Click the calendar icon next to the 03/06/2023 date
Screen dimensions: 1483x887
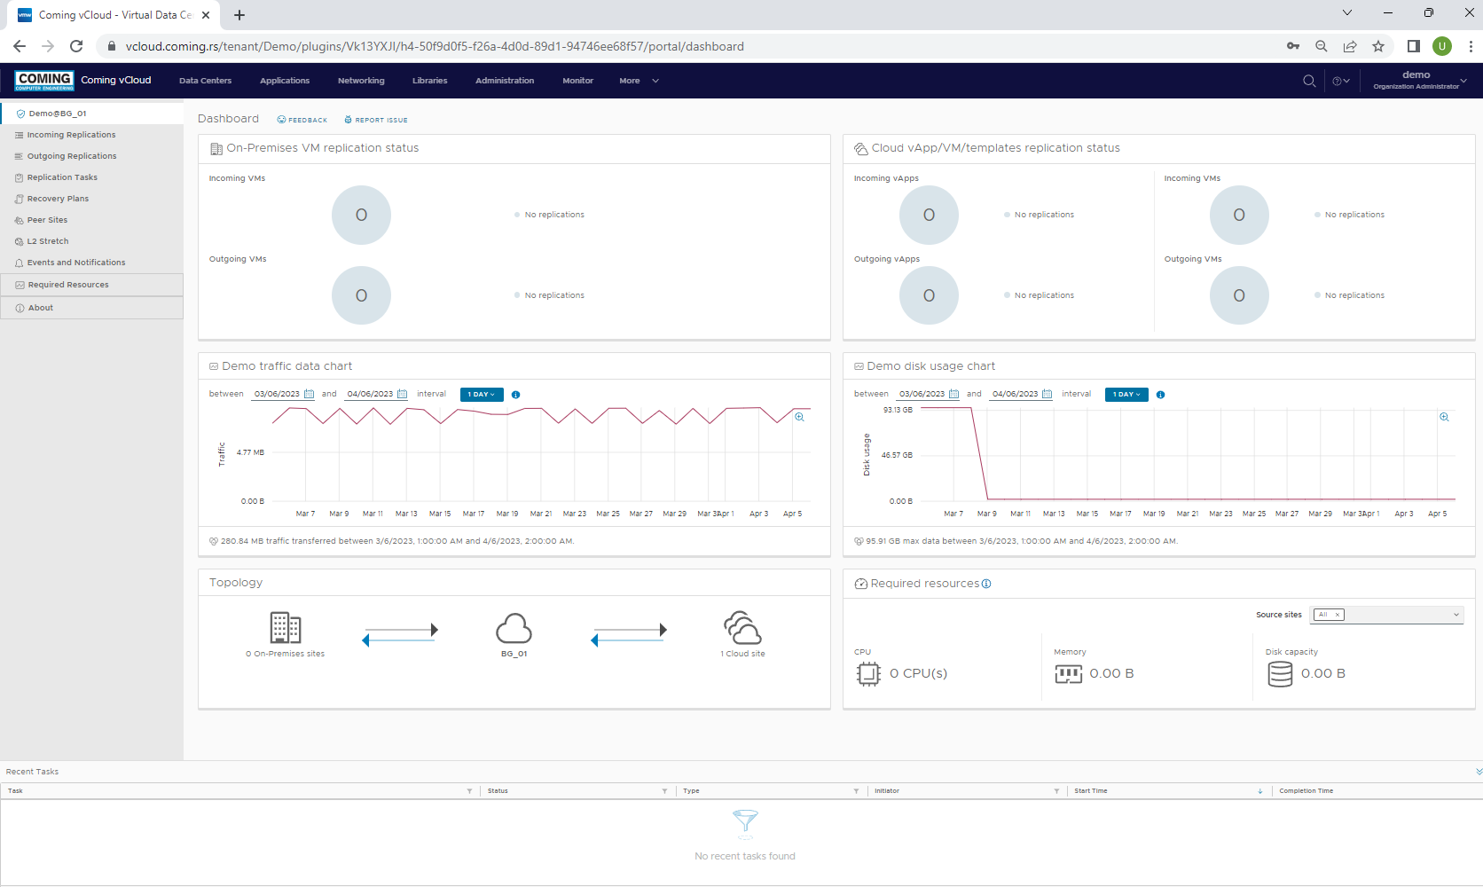click(308, 393)
